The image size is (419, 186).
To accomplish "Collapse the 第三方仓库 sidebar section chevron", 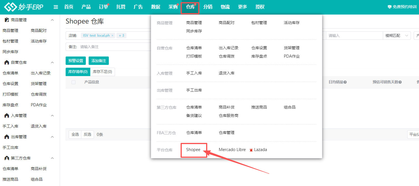I will [x=52, y=158].
